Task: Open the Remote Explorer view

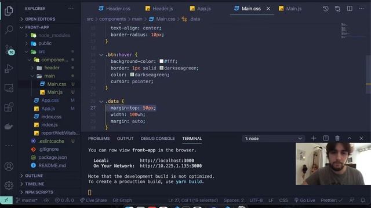Action: 9,88
